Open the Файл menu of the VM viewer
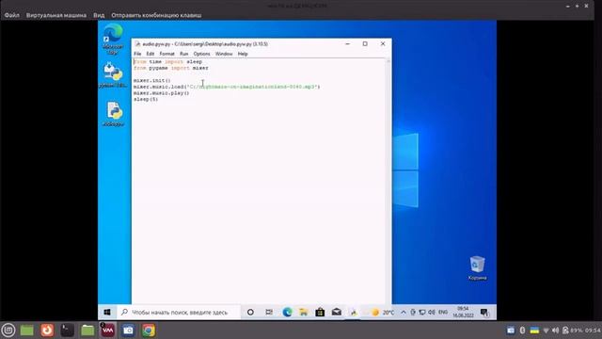602x339 pixels. tap(12, 15)
